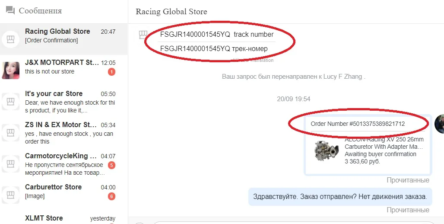Select the FSGJR1400001545YQ track number text
The image size is (444, 224).
tap(217, 34)
